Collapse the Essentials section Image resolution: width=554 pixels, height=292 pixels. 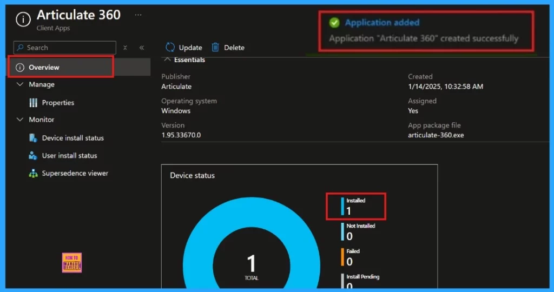[x=168, y=59]
